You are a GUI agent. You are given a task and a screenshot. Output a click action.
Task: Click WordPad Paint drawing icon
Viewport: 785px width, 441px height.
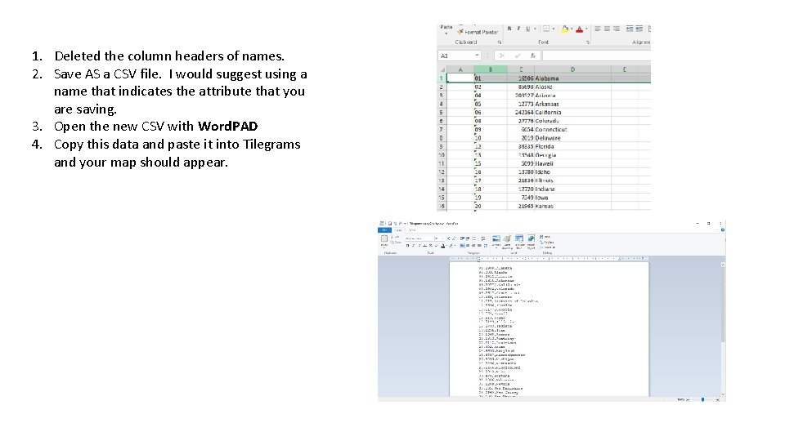point(507,239)
